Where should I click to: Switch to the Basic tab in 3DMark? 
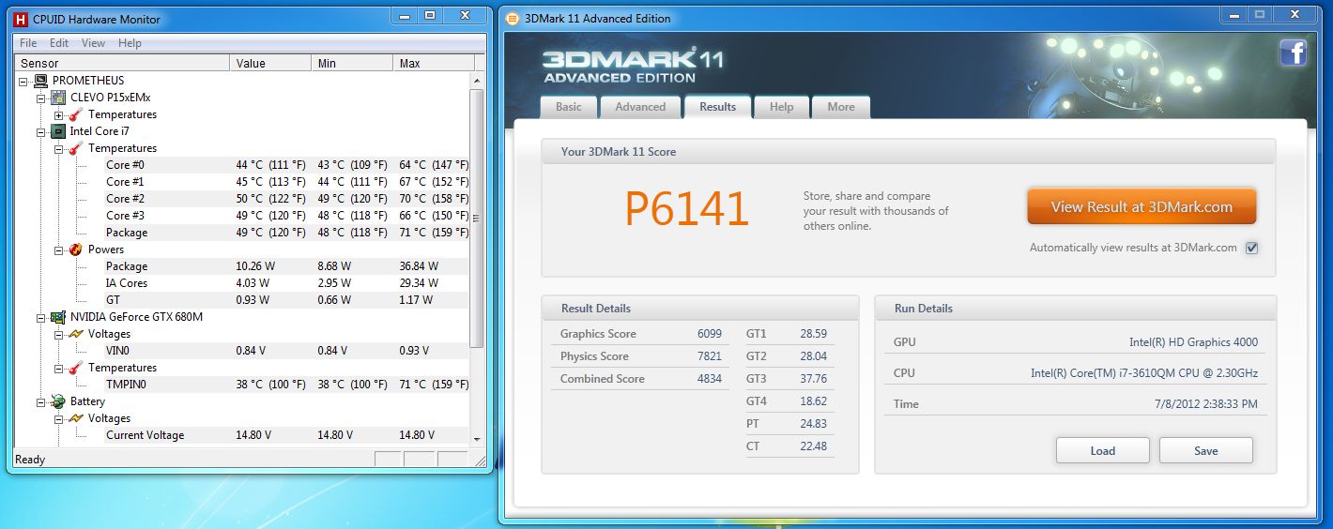[x=569, y=107]
